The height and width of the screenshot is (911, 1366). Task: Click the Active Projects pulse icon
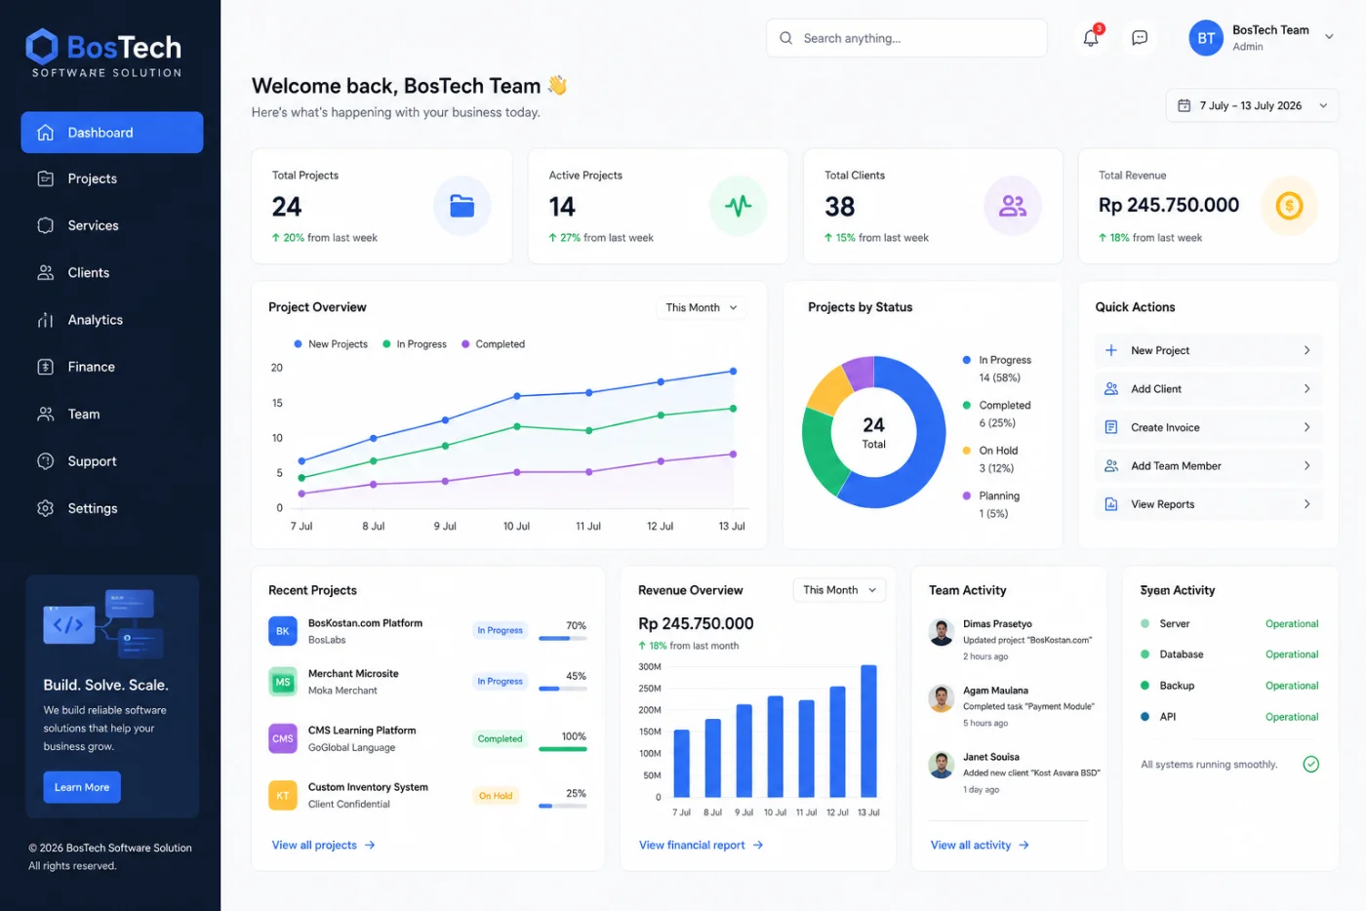point(738,206)
